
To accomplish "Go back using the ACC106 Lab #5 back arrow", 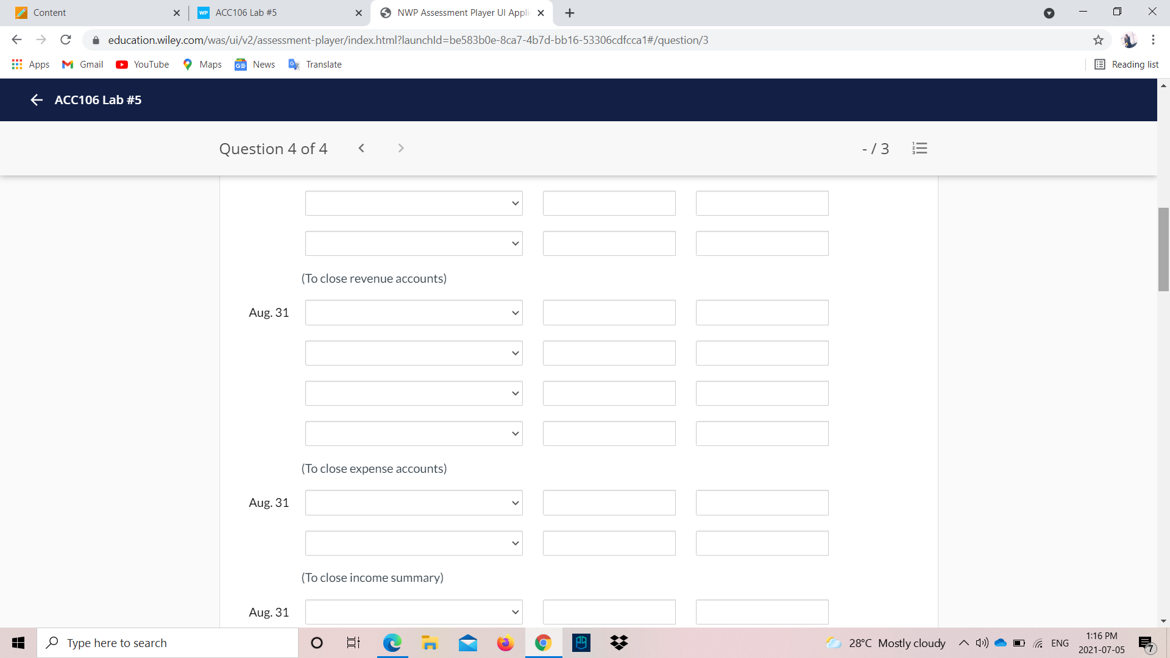I will point(37,100).
